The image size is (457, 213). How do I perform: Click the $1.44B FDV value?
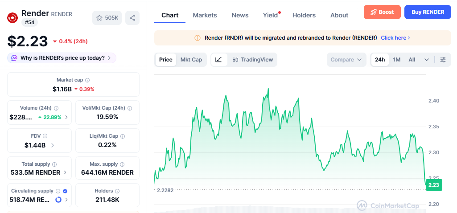pyautogui.click(x=35, y=145)
